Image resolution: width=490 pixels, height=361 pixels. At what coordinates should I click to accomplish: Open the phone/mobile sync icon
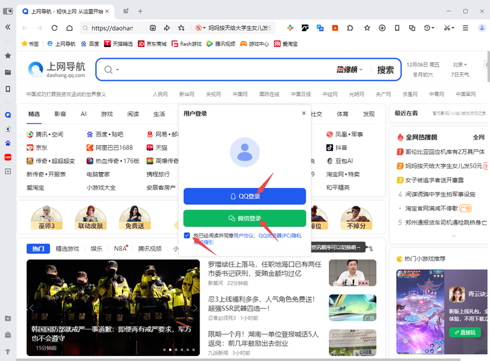tap(397, 28)
